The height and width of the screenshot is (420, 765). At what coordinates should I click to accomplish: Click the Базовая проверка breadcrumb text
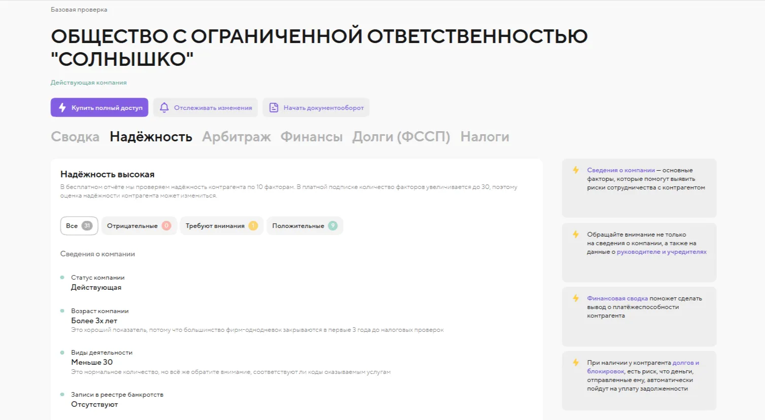point(79,10)
